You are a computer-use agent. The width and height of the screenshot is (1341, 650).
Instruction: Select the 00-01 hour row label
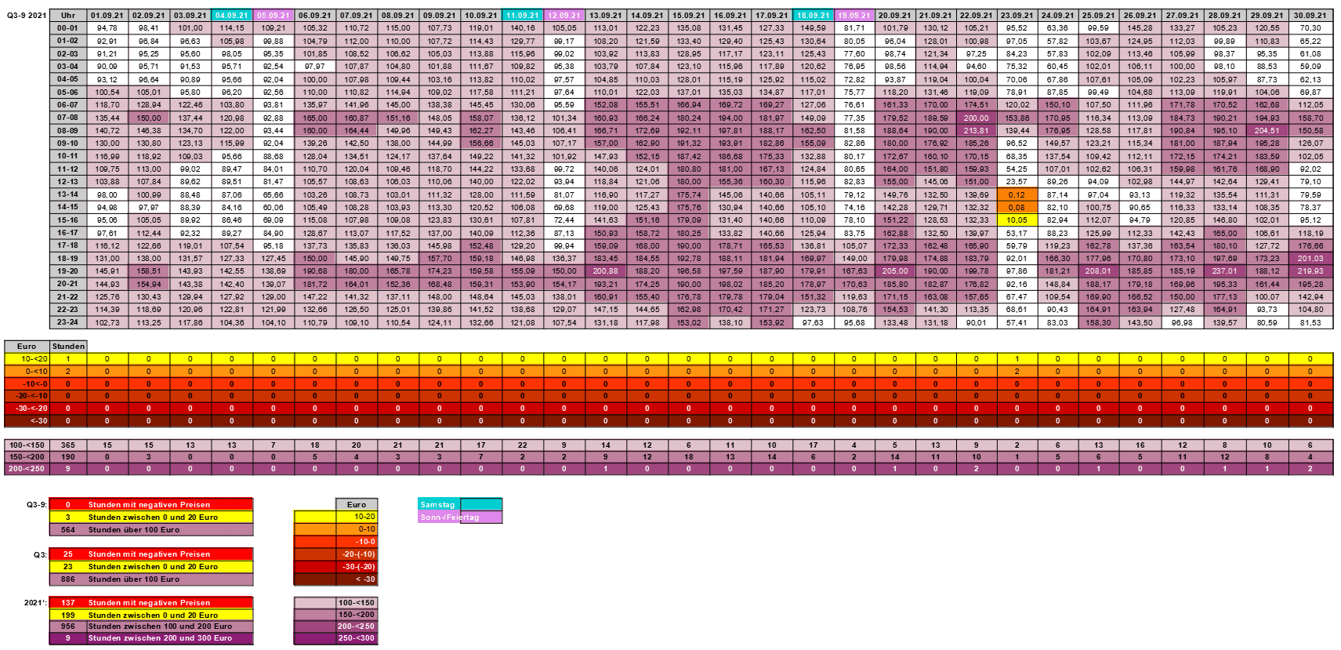[x=68, y=28]
